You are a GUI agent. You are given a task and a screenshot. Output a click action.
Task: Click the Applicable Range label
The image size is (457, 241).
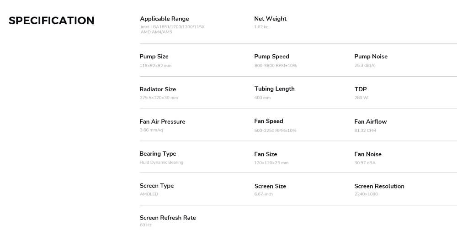click(x=164, y=19)
